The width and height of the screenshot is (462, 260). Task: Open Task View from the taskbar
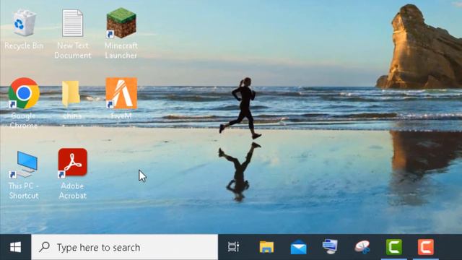tap(234, 247)
